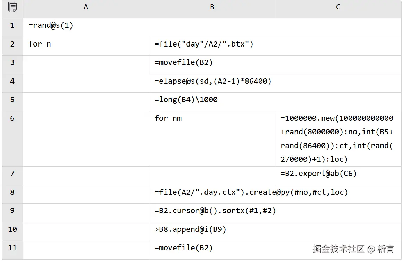
Task: Click =movefile(B2) cell in row 3
Action: [184, 62]
